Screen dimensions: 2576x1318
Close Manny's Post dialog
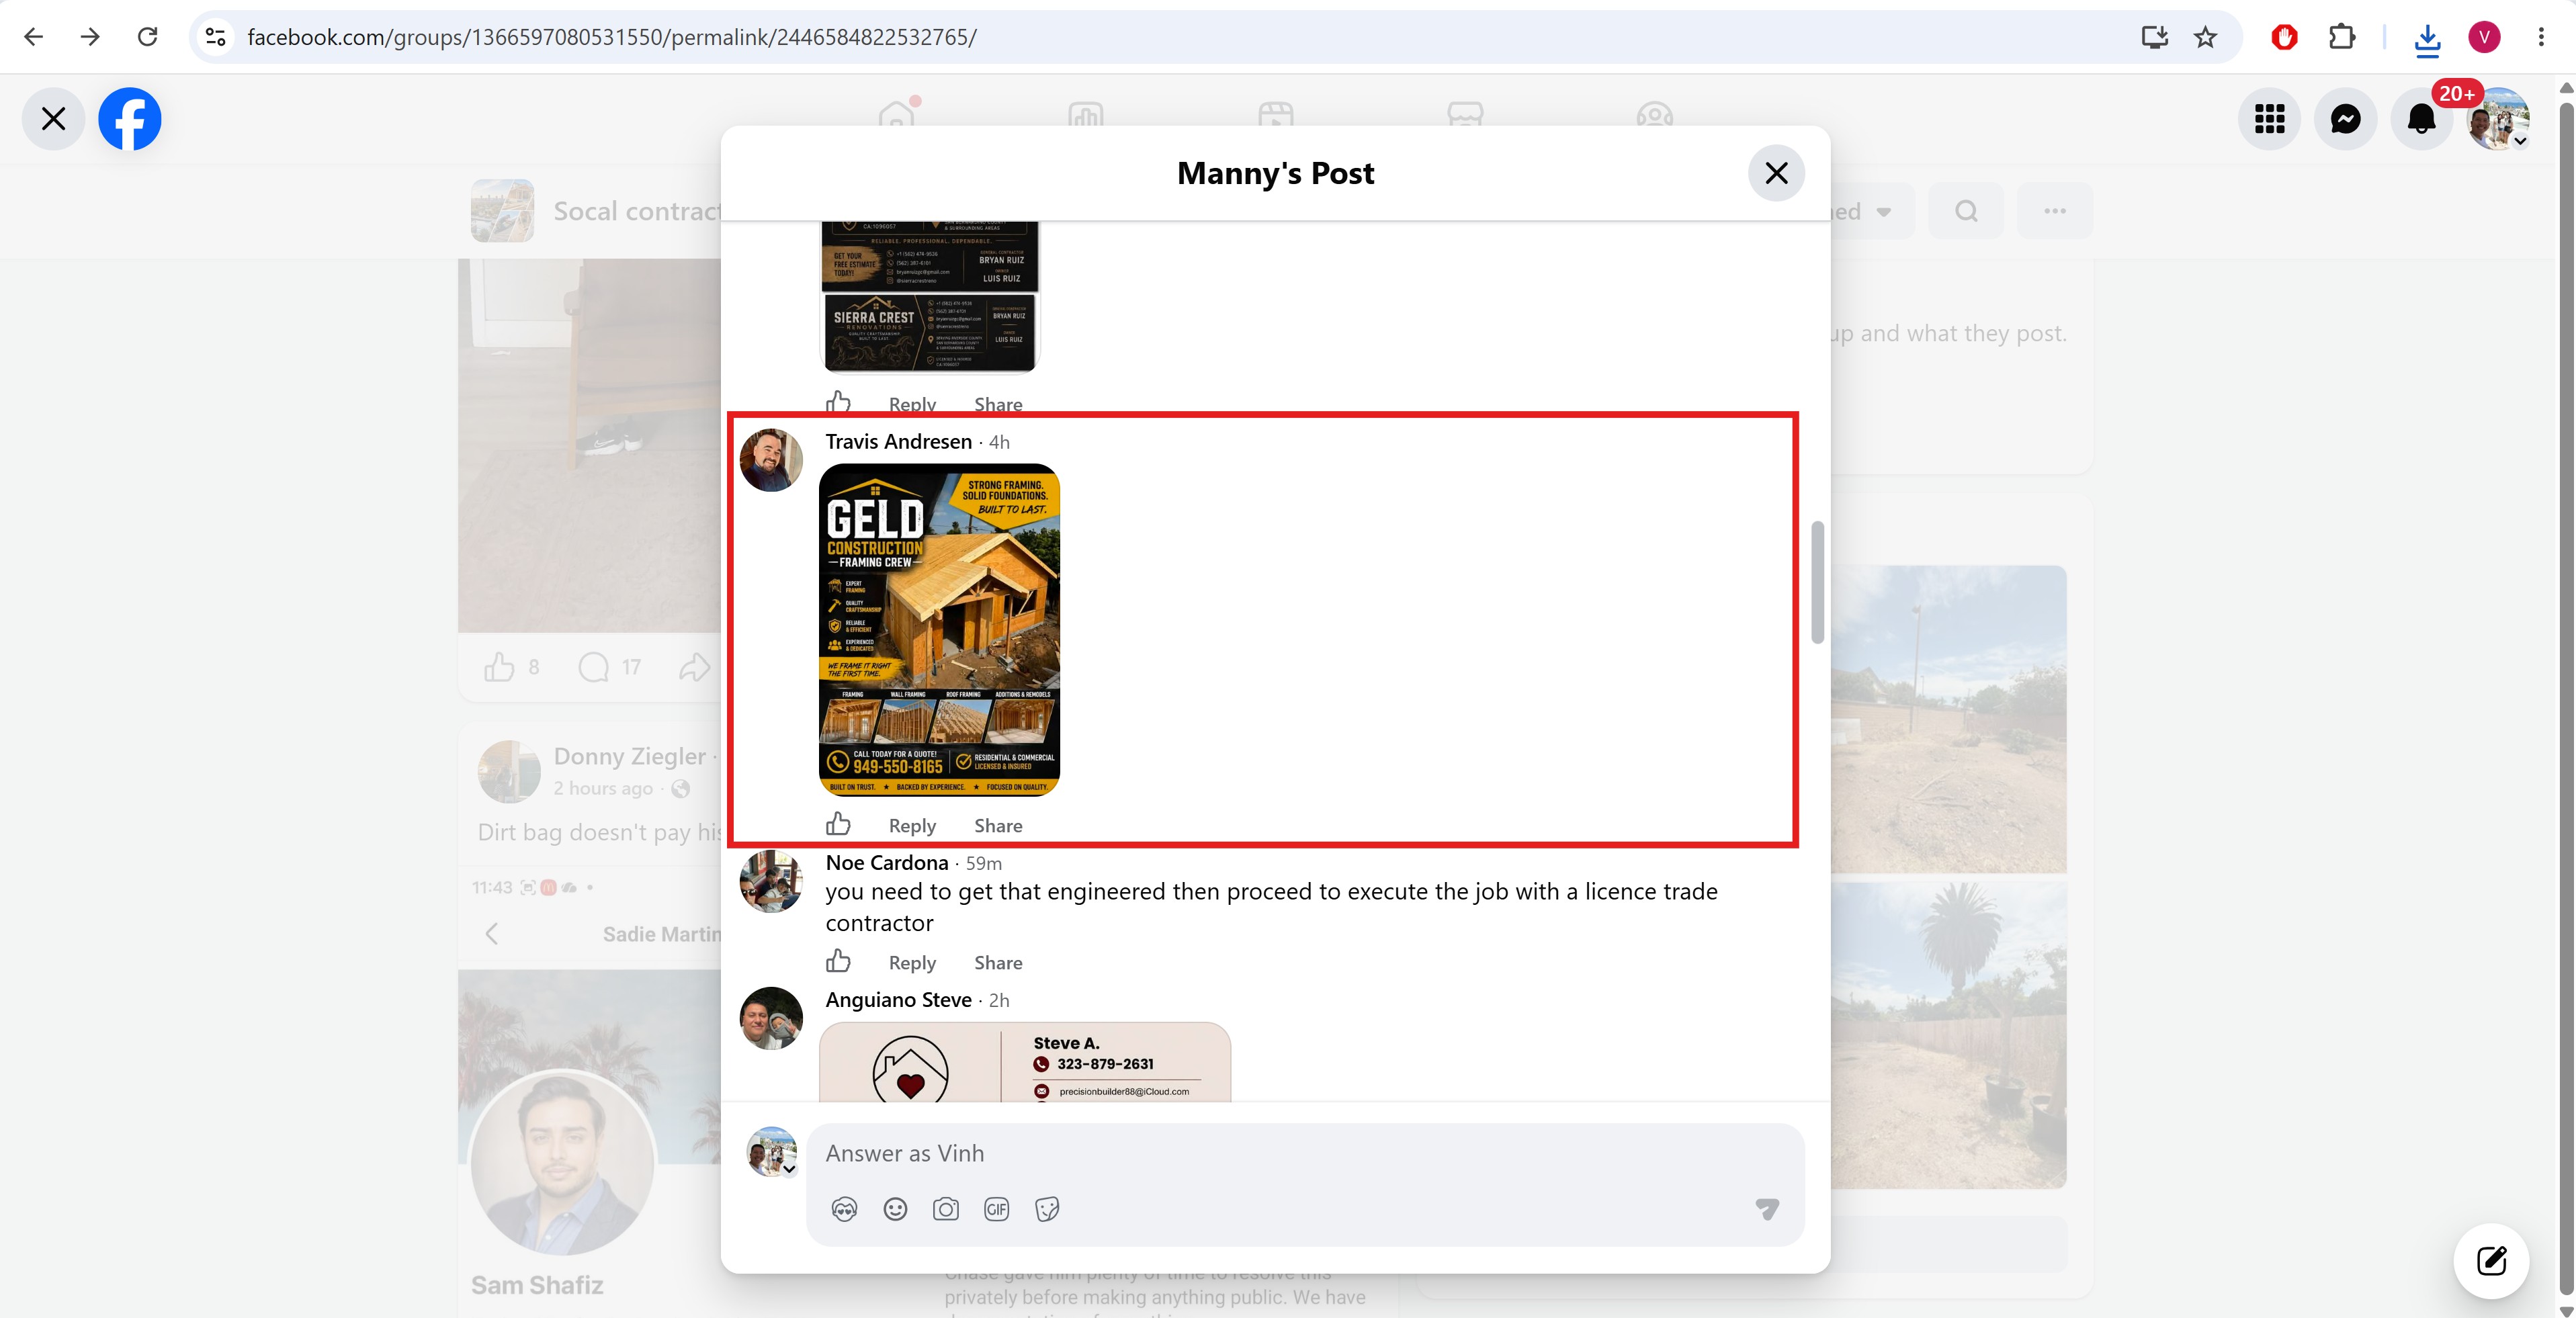coord(1776,173)
